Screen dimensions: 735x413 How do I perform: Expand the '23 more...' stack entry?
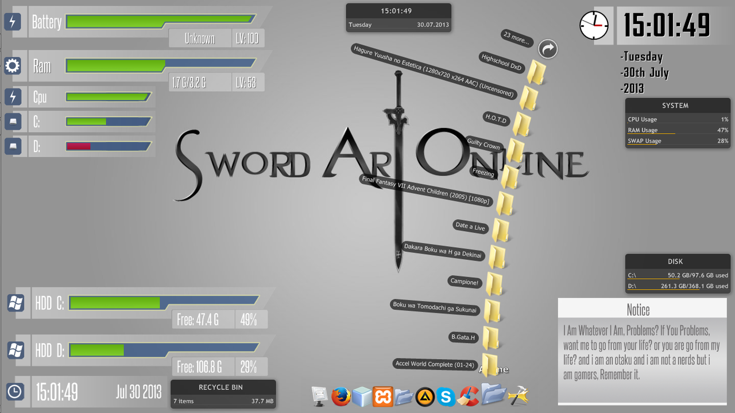(x=517, y=38)
